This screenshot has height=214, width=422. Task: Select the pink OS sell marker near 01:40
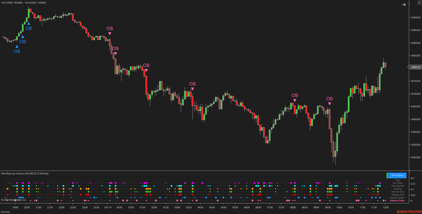146,68
